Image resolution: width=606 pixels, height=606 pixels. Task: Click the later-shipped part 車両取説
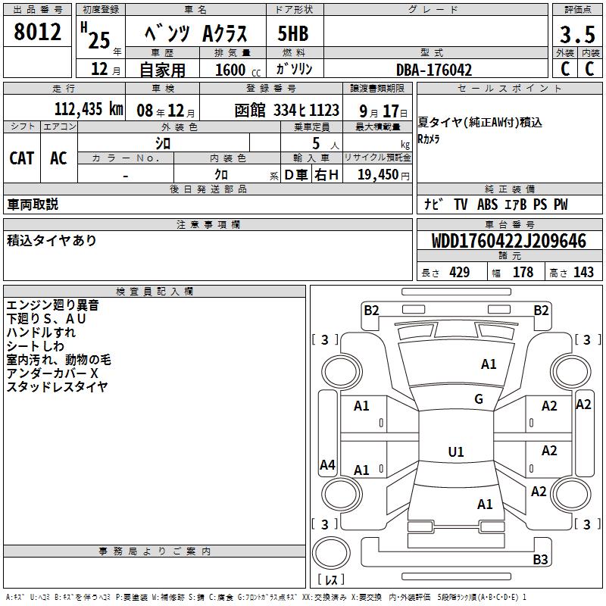tap(33, 205)
